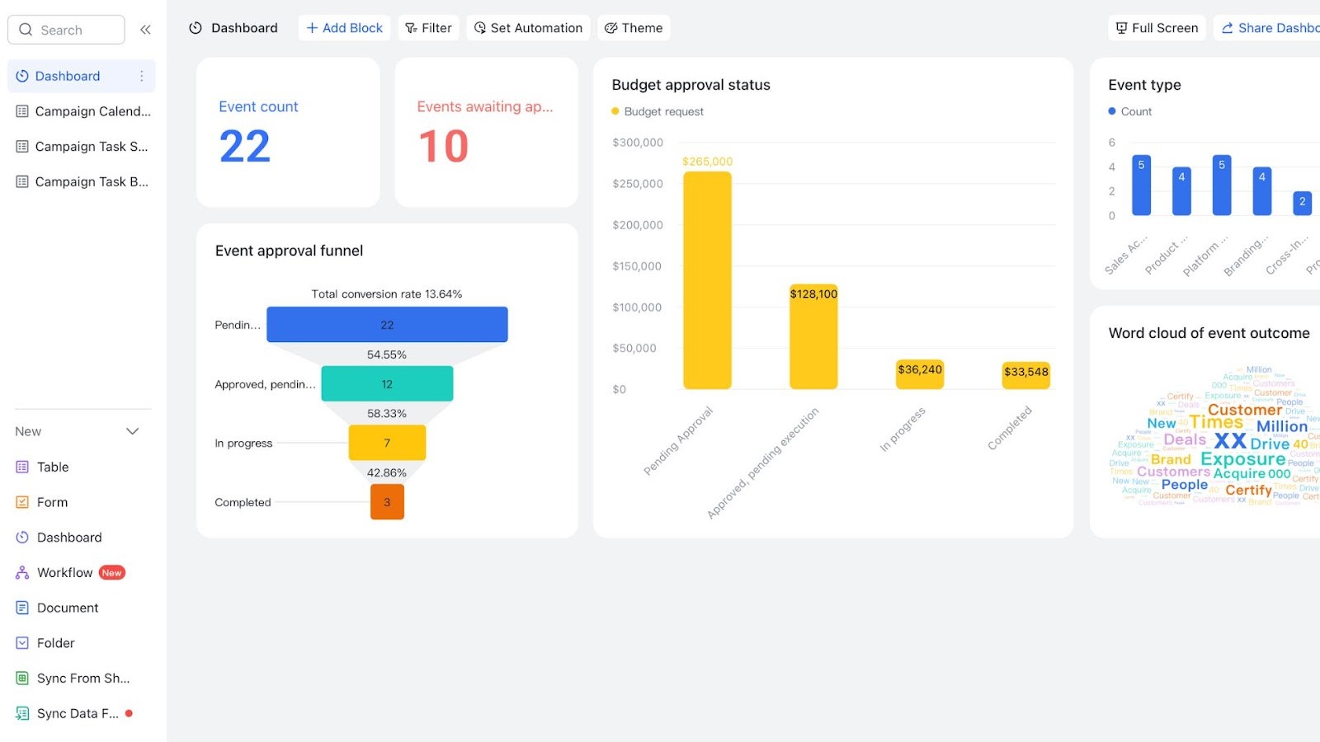1320x742 pixels.
Task: Select the Table icon under New
Action: coord(21,467)
